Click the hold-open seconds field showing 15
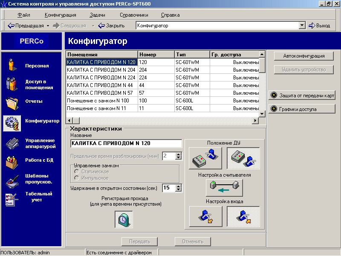Screen dimensions: 341x256 [x=169, y=188]
